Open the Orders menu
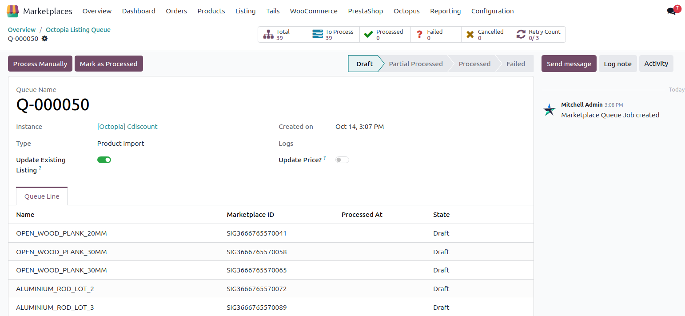 coord(176,11)
